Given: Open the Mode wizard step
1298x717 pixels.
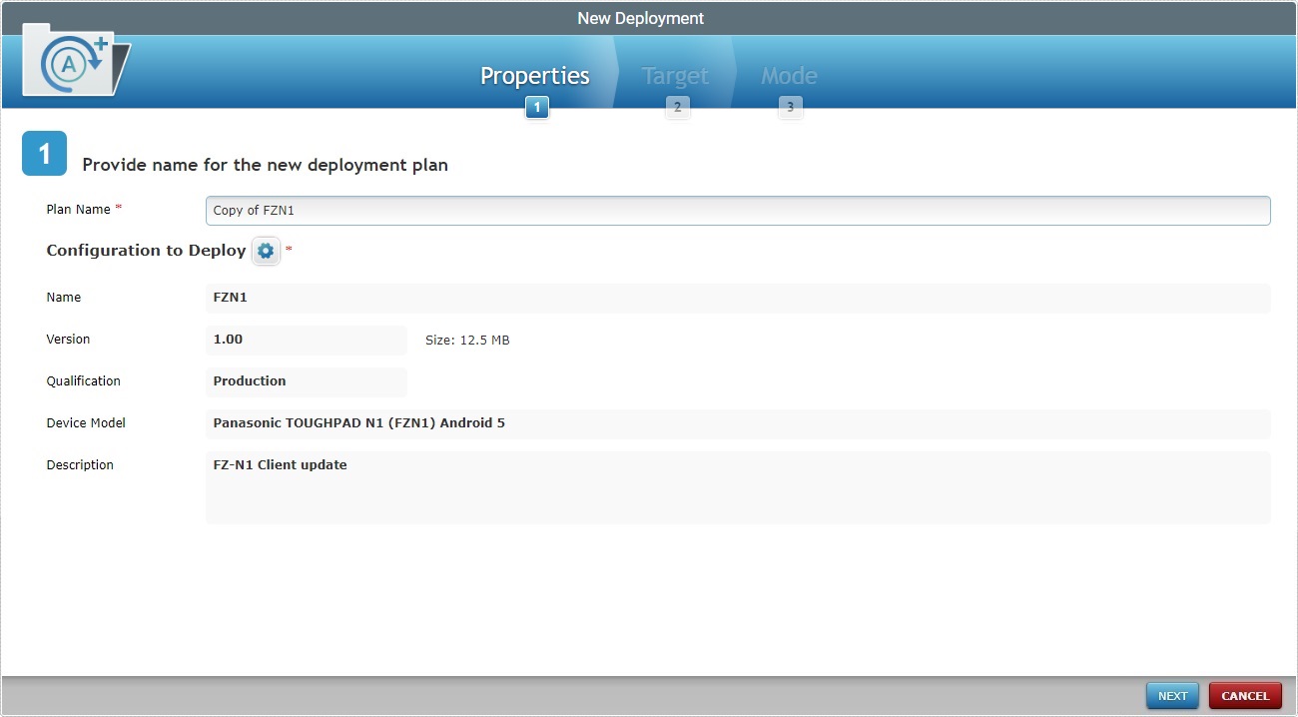Looking at the screenshot, I should (x=789, y=75).
